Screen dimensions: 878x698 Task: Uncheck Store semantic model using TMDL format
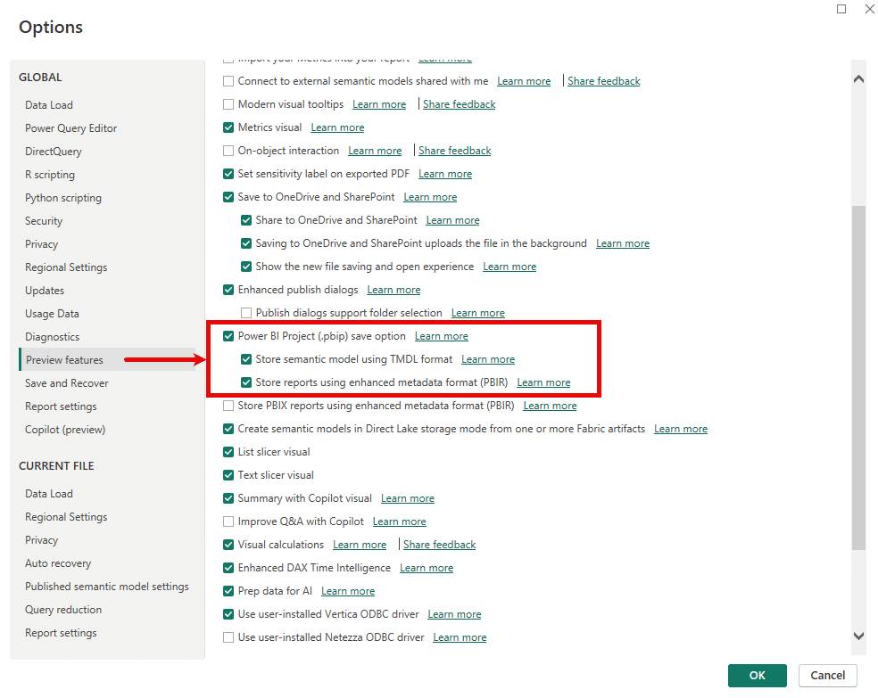click(x=246, y=358)
